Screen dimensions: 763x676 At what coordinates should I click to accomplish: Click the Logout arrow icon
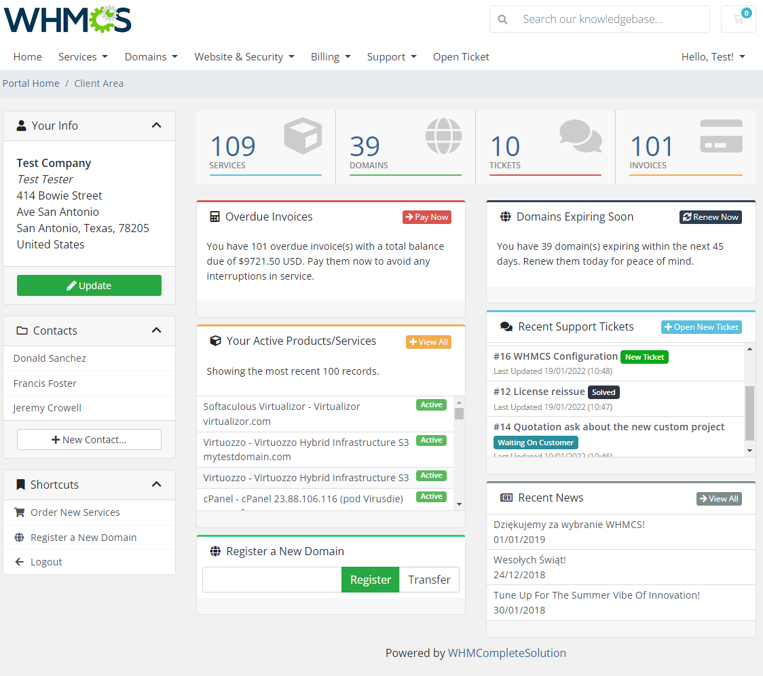[x=20, y=561]
